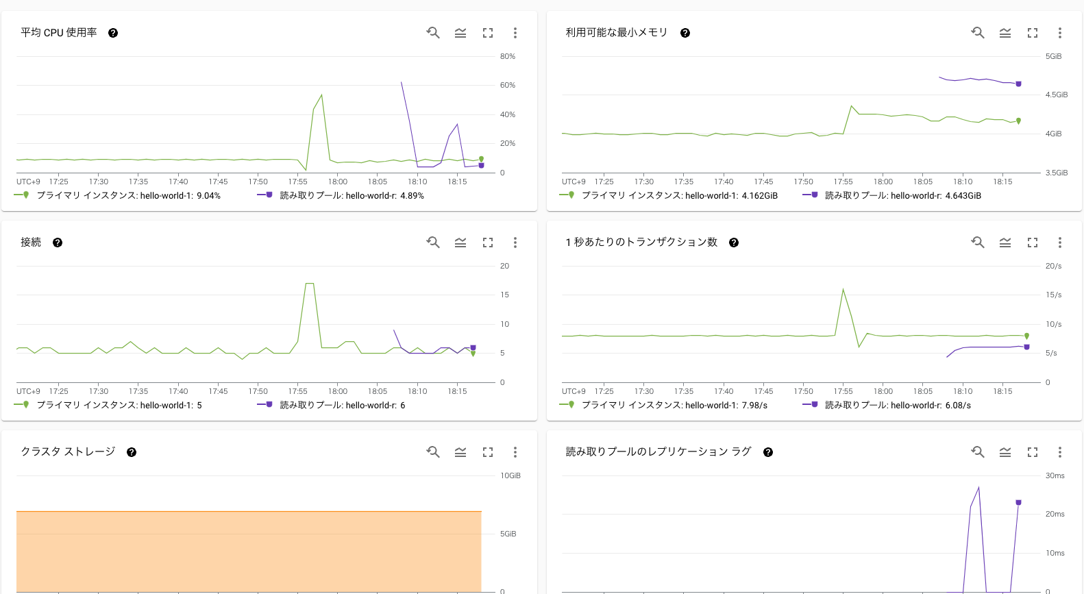Expand 読み取りプールのレプリケーション ラグ chart fullscreen
Image resolution: width=1084 pixels, height=594 pixels.
click(x=1033, y=451)
